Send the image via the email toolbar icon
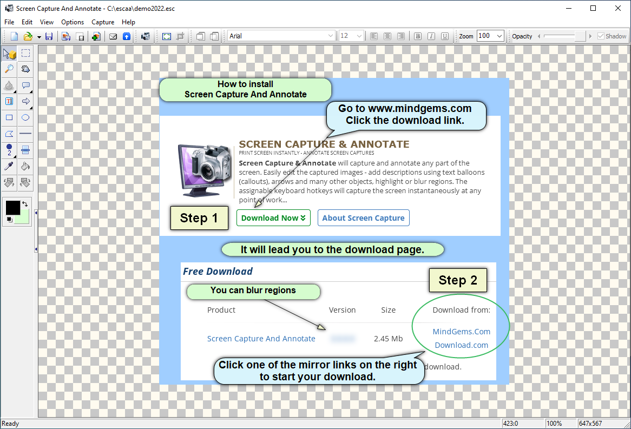This screenshot has height=429, width=631. (x=113, y=36)
